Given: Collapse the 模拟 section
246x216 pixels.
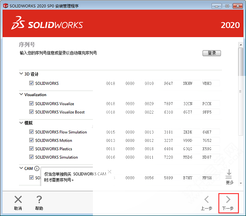Looking at the screenshot, I should point(21,123).
